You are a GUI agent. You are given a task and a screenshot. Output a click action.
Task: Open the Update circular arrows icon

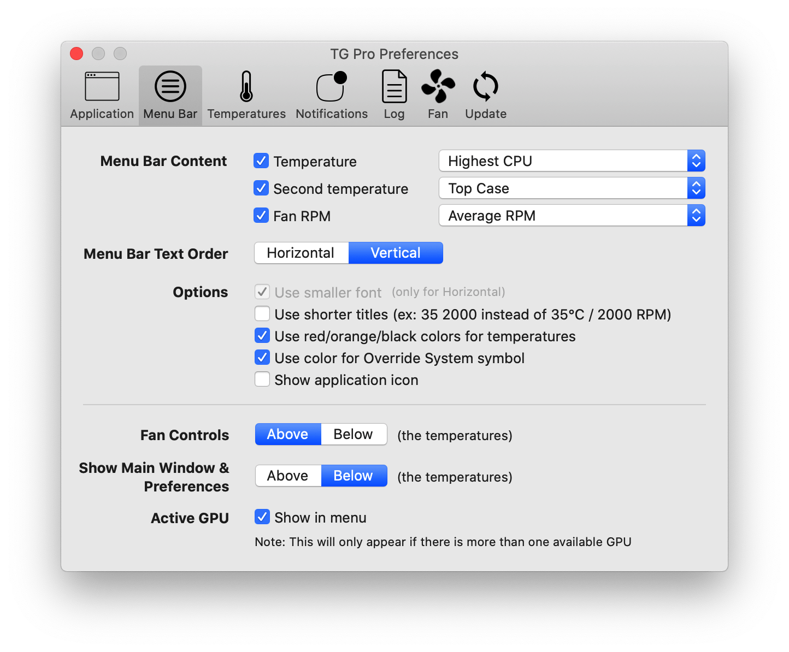pos(486,86)
